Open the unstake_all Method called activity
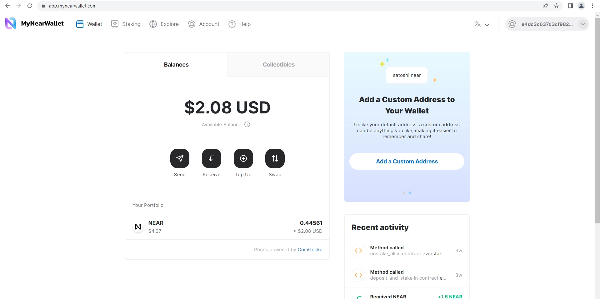 (x=407, y=251)
